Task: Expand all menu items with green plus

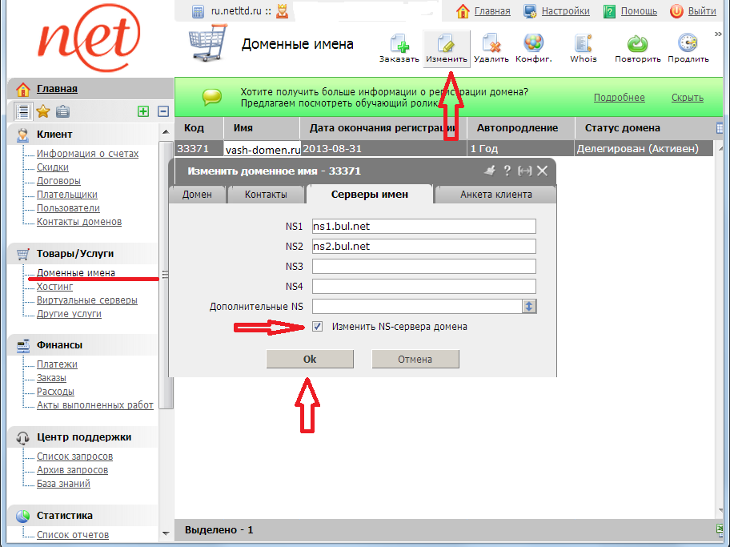Action: coord(143,111)
